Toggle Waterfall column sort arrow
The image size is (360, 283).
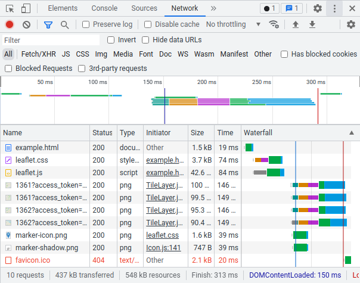(x=351, y=133)
